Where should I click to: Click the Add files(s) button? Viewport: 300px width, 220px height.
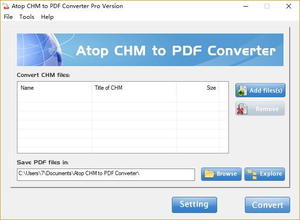click(x=260, y=90)
